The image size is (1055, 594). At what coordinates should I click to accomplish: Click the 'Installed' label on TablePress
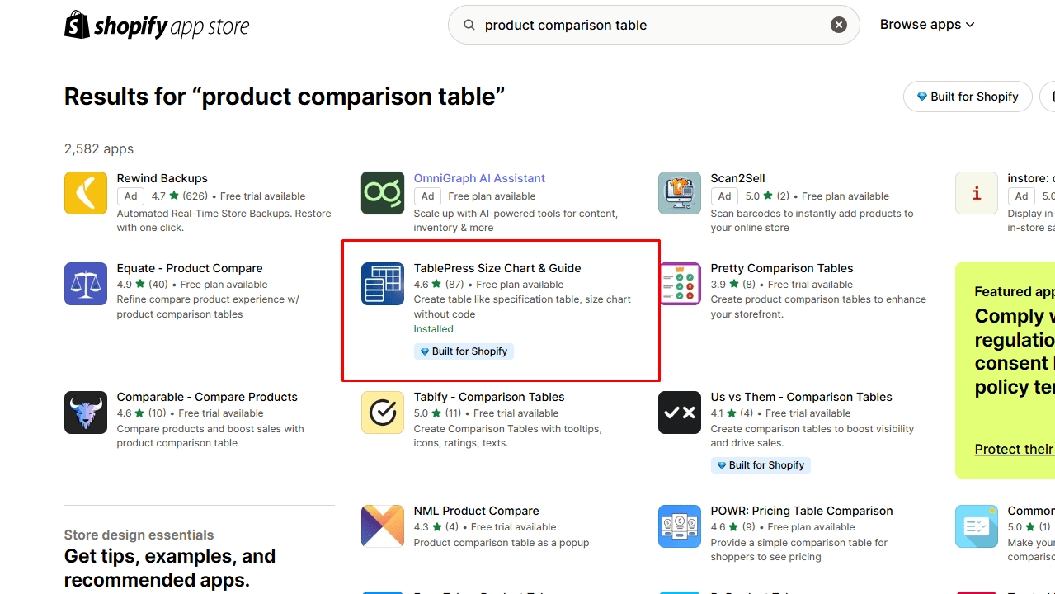click(434, 329)
